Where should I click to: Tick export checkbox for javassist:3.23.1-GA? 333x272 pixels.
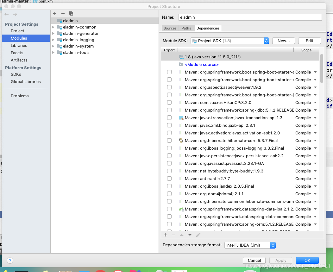click(169, 163)
